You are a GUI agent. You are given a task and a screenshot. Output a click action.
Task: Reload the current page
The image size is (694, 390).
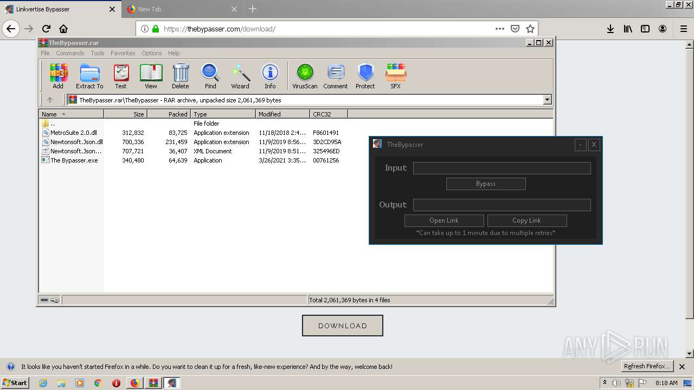point(46,29)
